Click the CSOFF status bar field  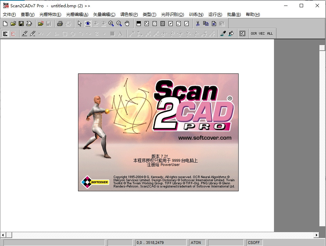pyautogui.click(x=255, y=243)
